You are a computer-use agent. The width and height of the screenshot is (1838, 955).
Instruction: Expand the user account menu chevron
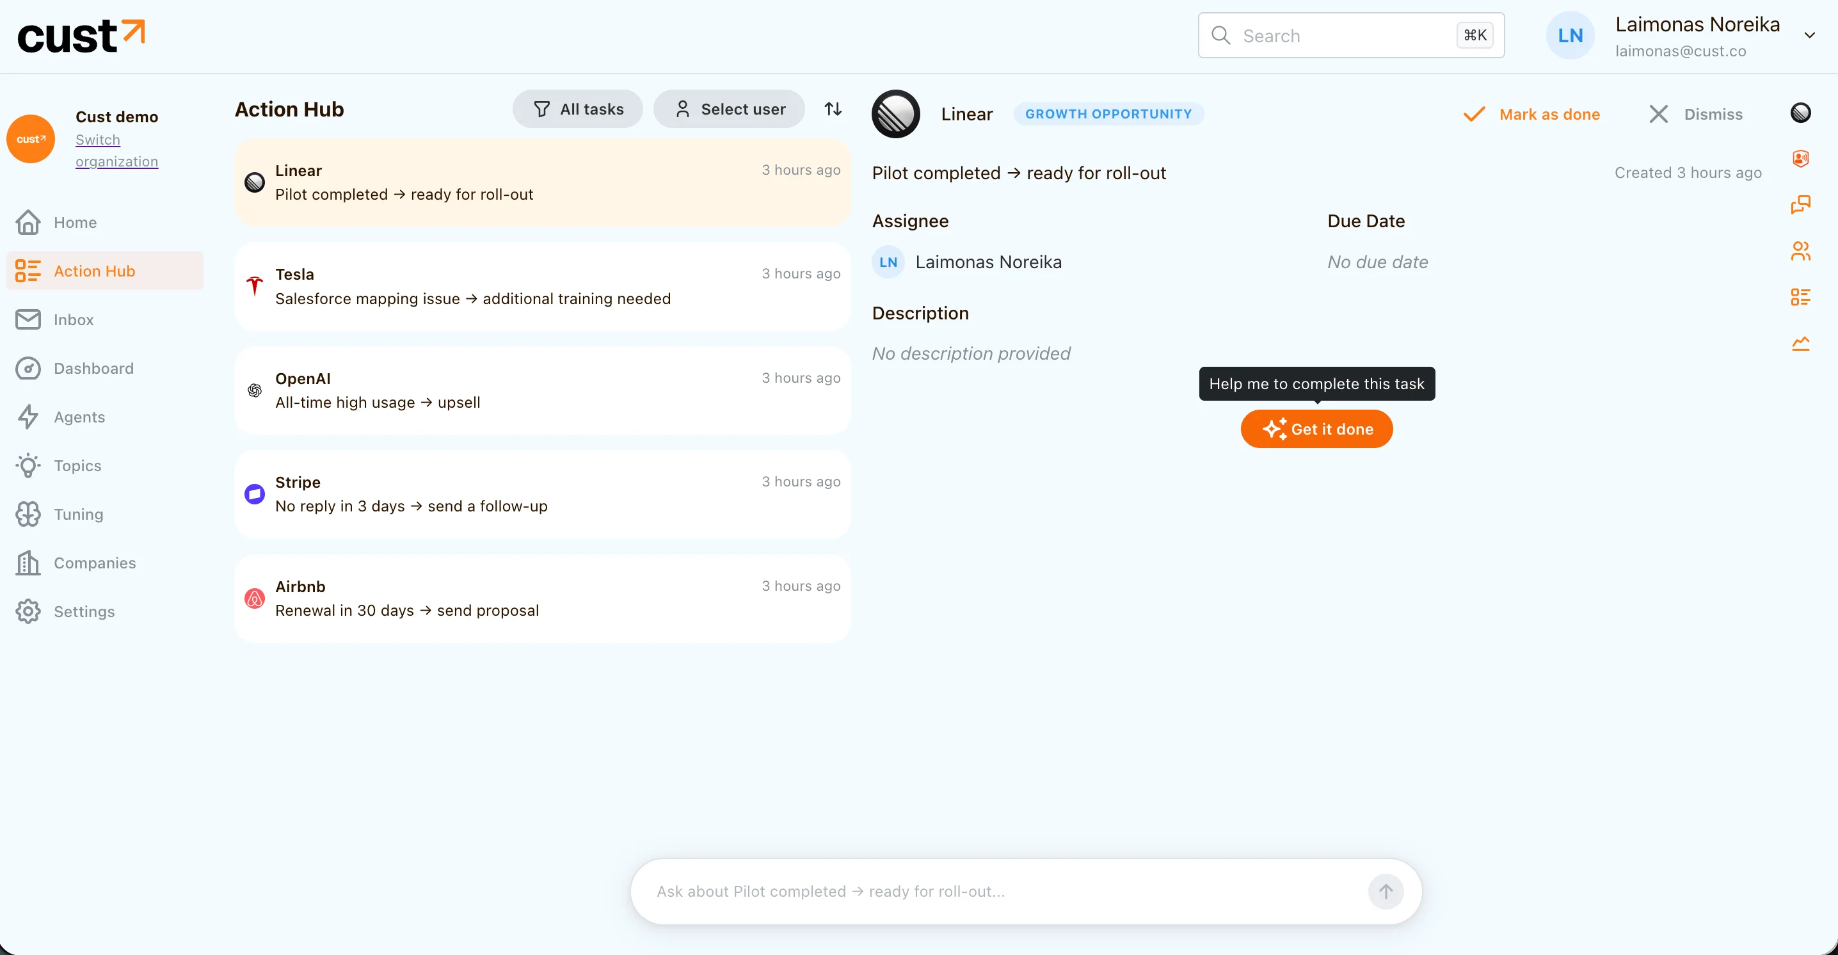coord(1809,35)
